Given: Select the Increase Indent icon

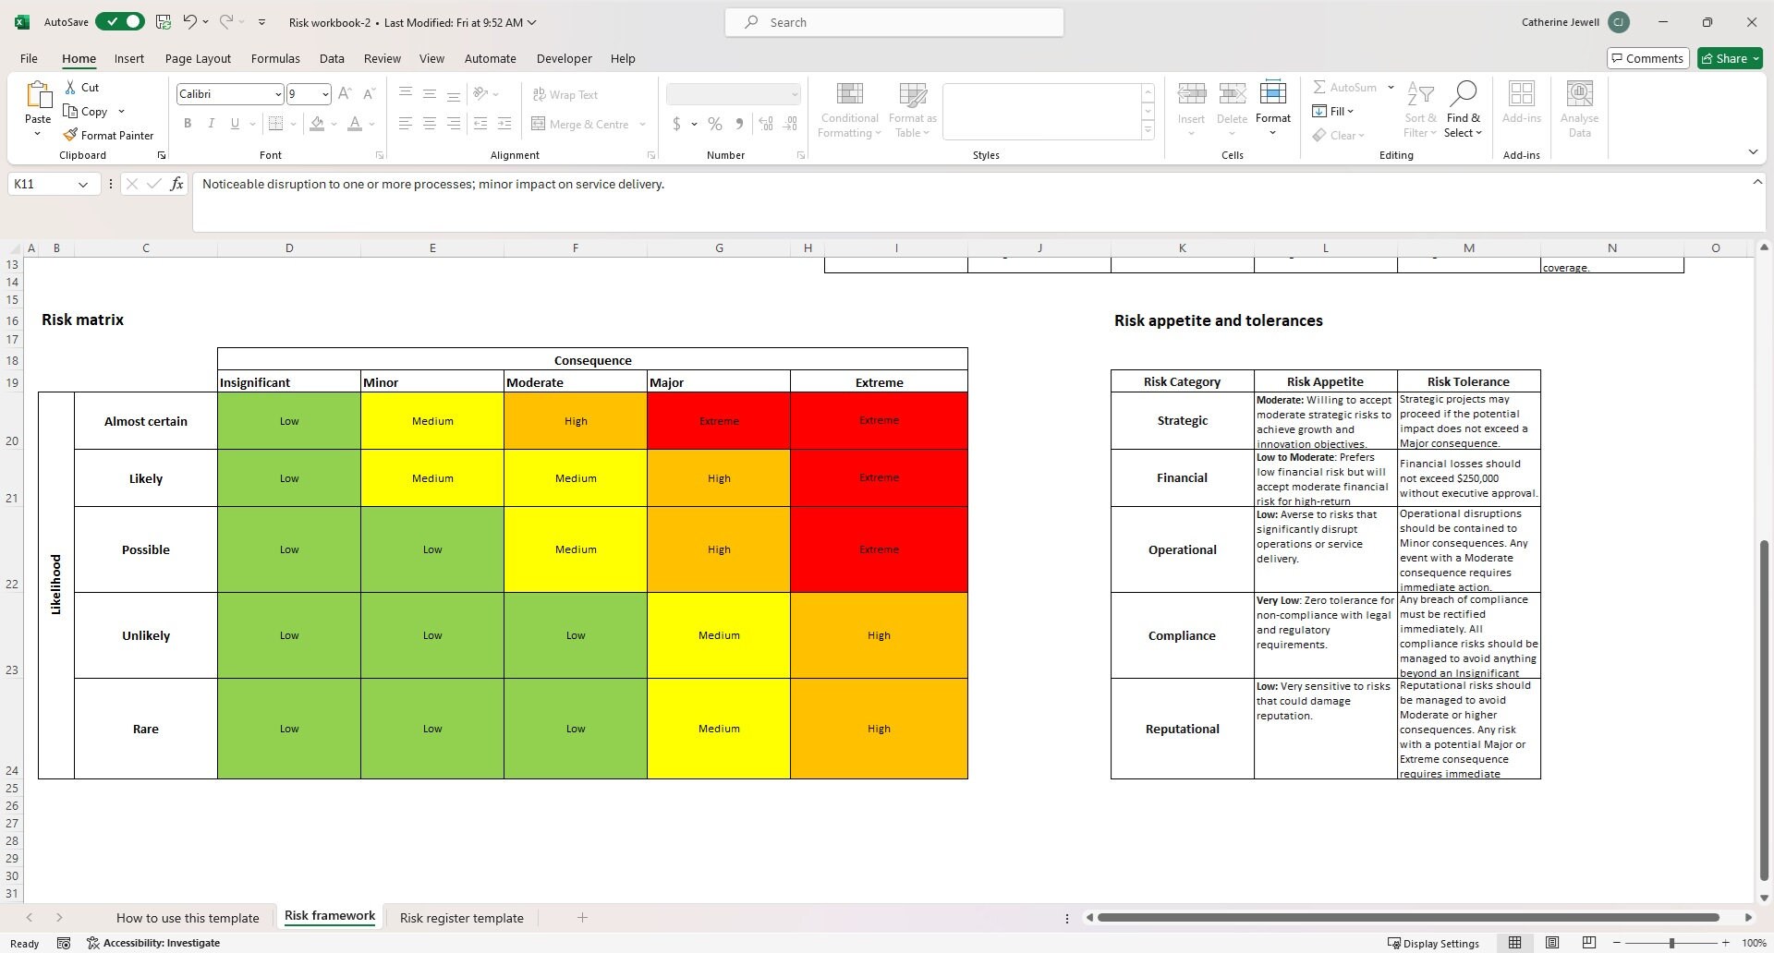Looking at the screenshot, I should pos(504,123).
